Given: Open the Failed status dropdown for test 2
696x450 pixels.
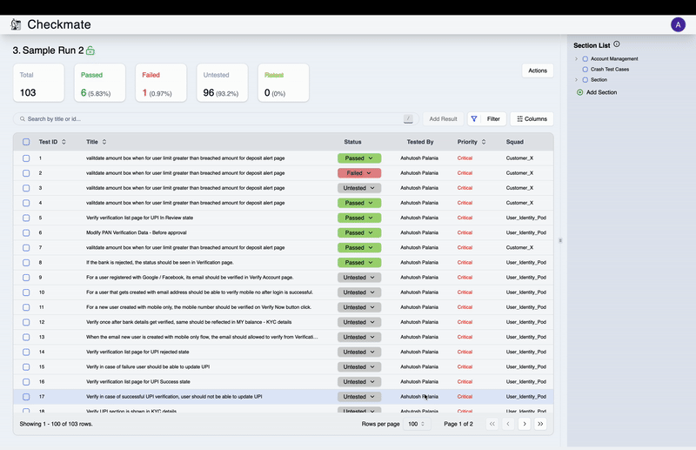Looking at the screenshot, I should click(359, 173).
